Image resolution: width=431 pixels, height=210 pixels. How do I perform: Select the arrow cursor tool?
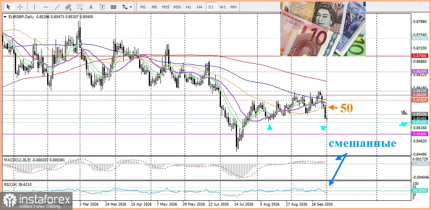[9, 7]
